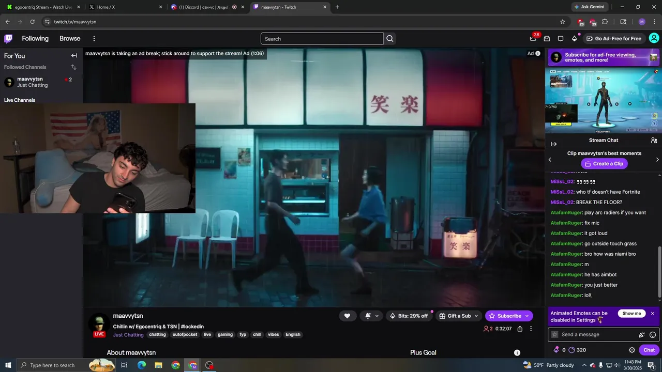
Task: Sort followed channels with the arrows icon
Action: tap(73, 67)
